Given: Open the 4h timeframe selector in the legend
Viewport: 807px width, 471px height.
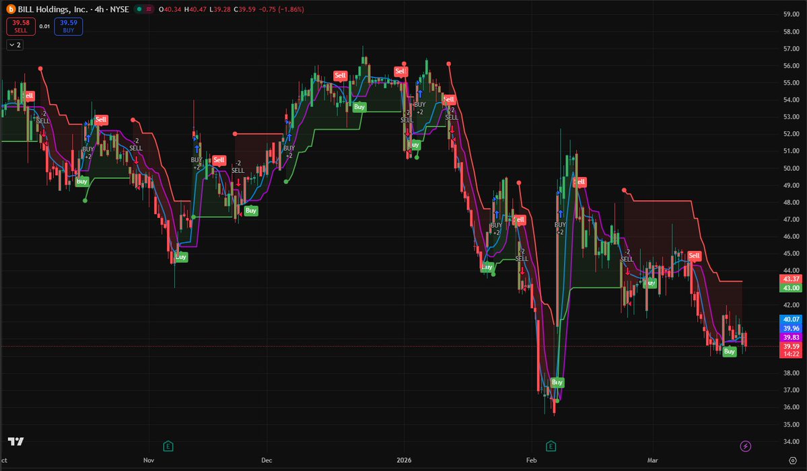Looking at the screenshot, I should 98,9.
